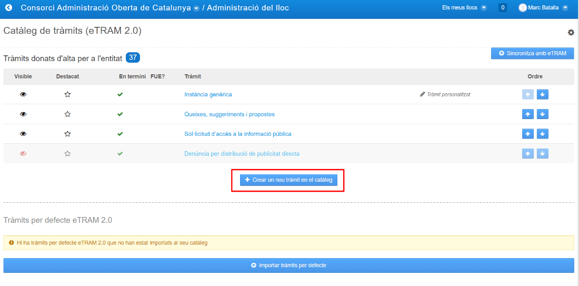Move Sol·licitud d'accés a la informació down
The width and height of the screenshot is (579, 286).
click(x=543, y=134)
